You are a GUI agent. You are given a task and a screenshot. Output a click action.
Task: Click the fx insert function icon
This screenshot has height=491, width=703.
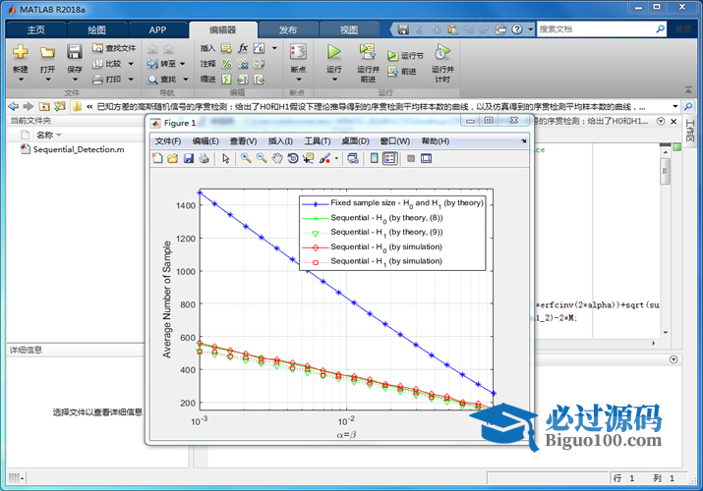[243, 48]
